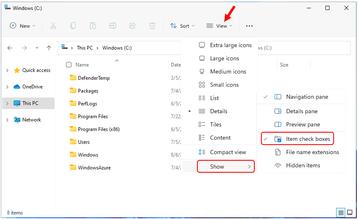Click the breadcrumb chevron after This PC
Viewport: 358px width, 219px height.
(x=97, y=48)
